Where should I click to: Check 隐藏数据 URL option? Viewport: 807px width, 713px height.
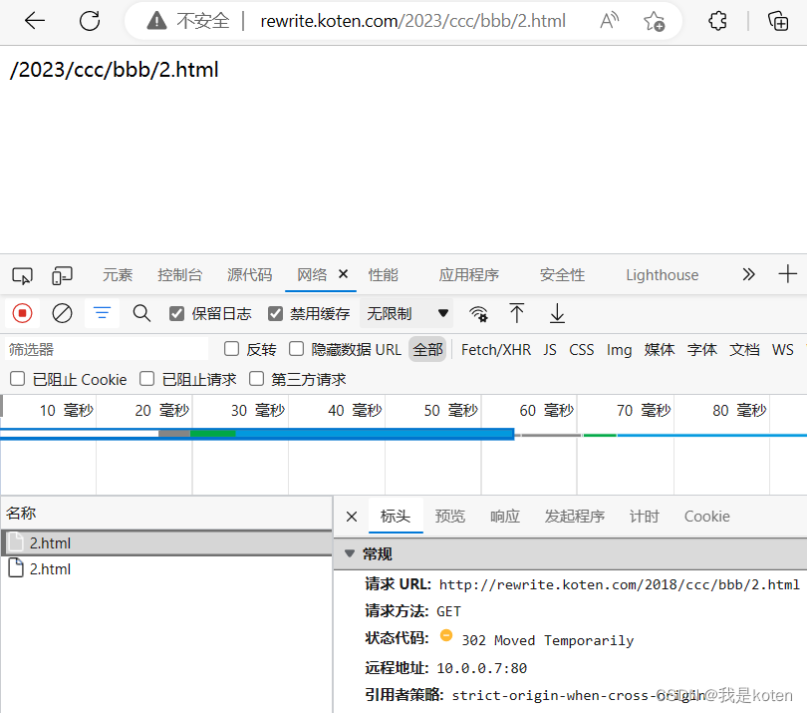(295, 349)
